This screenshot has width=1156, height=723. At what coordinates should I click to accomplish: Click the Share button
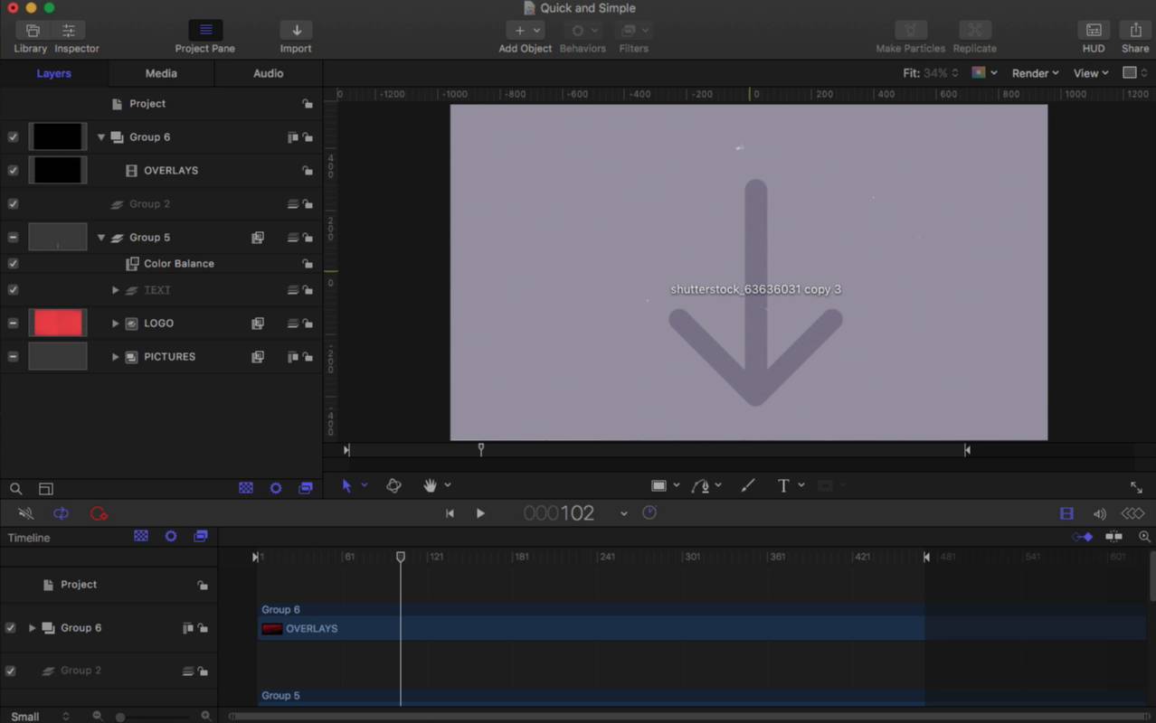click(x=1135, y=30)
